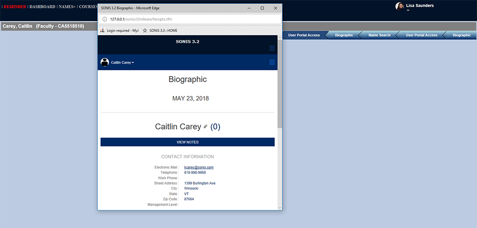Click the MAY 23, 2018 date text
The image size is (477, 228).
pos(191,98)
